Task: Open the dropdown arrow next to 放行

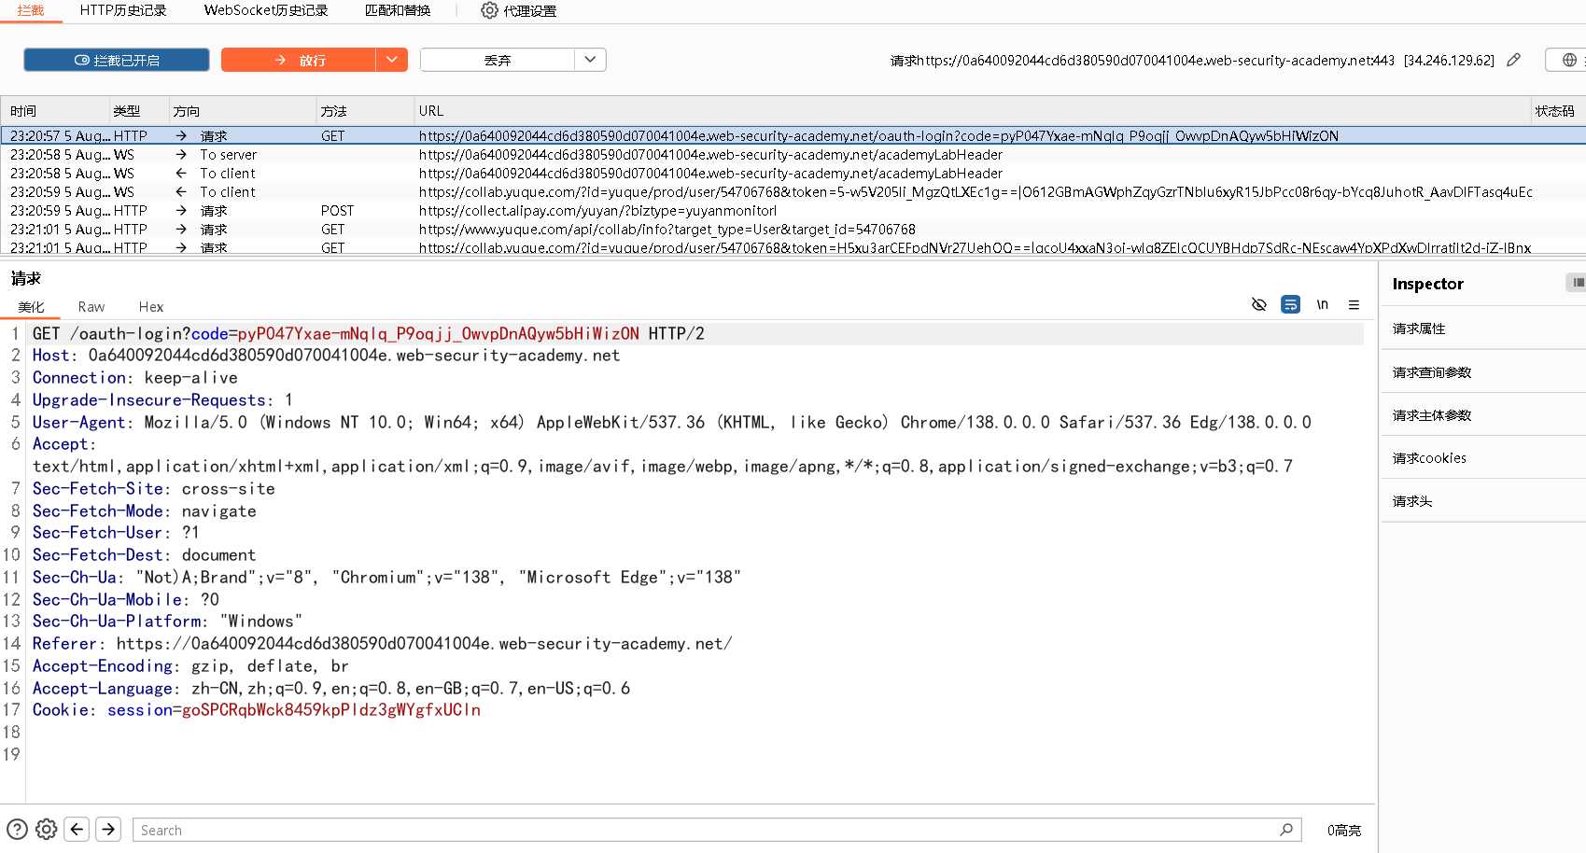Action: (x=393, y=59)
